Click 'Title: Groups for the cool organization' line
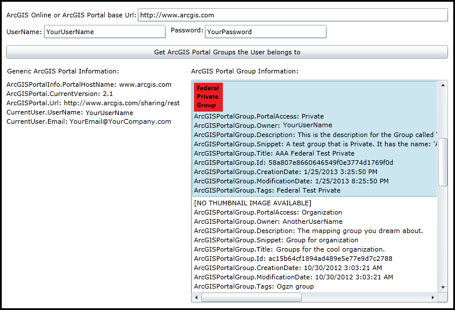 [x=289, y=249]
